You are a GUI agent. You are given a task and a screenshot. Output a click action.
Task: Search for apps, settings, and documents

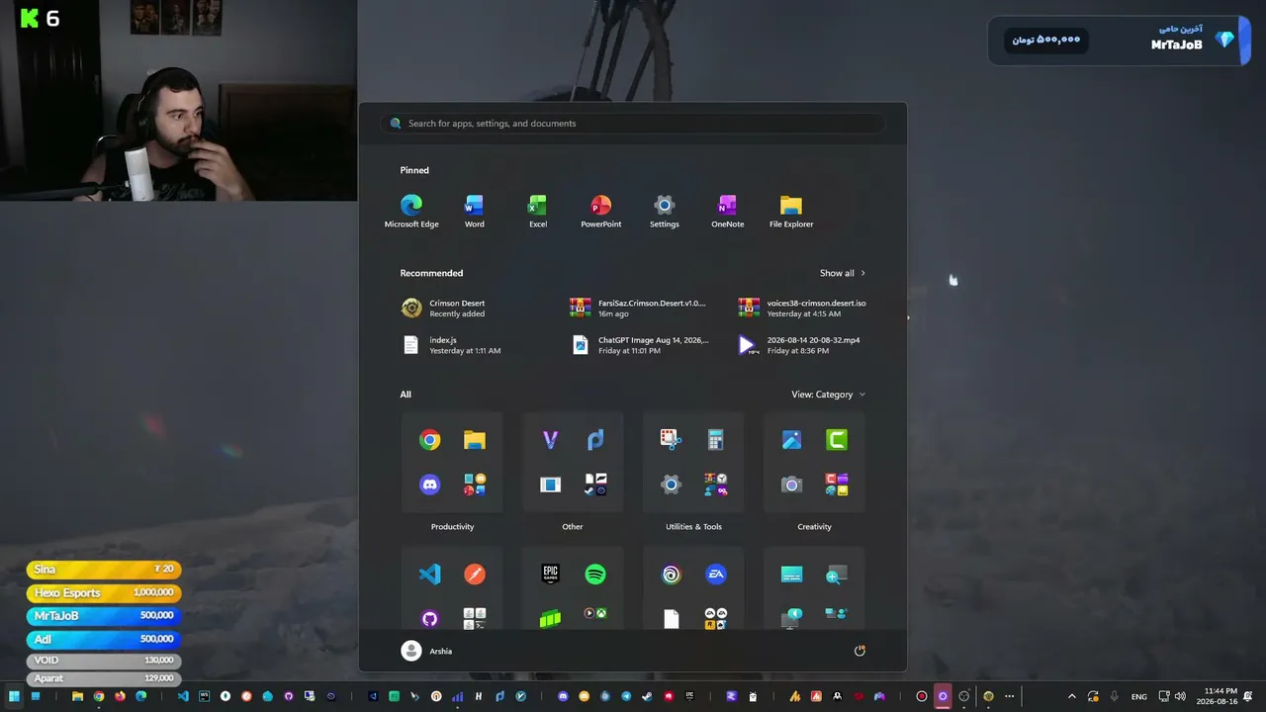pos(633,124)
